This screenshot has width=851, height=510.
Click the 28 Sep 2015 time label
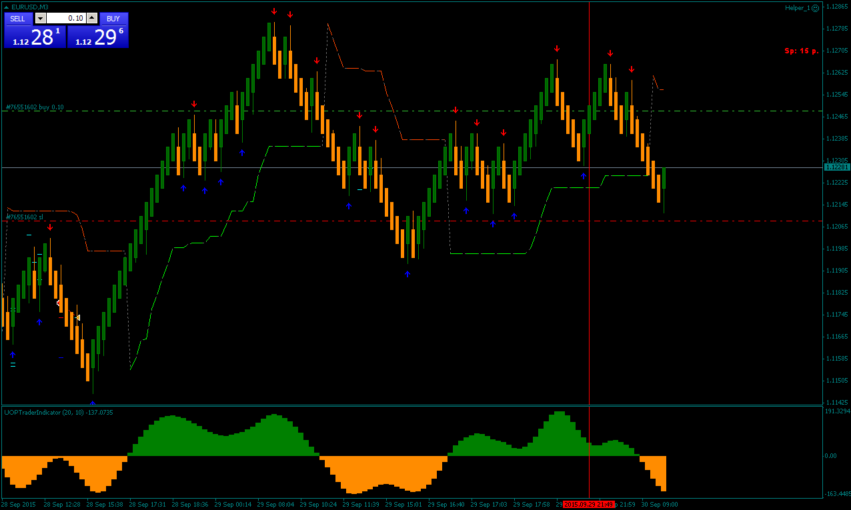tap(19, 505)
